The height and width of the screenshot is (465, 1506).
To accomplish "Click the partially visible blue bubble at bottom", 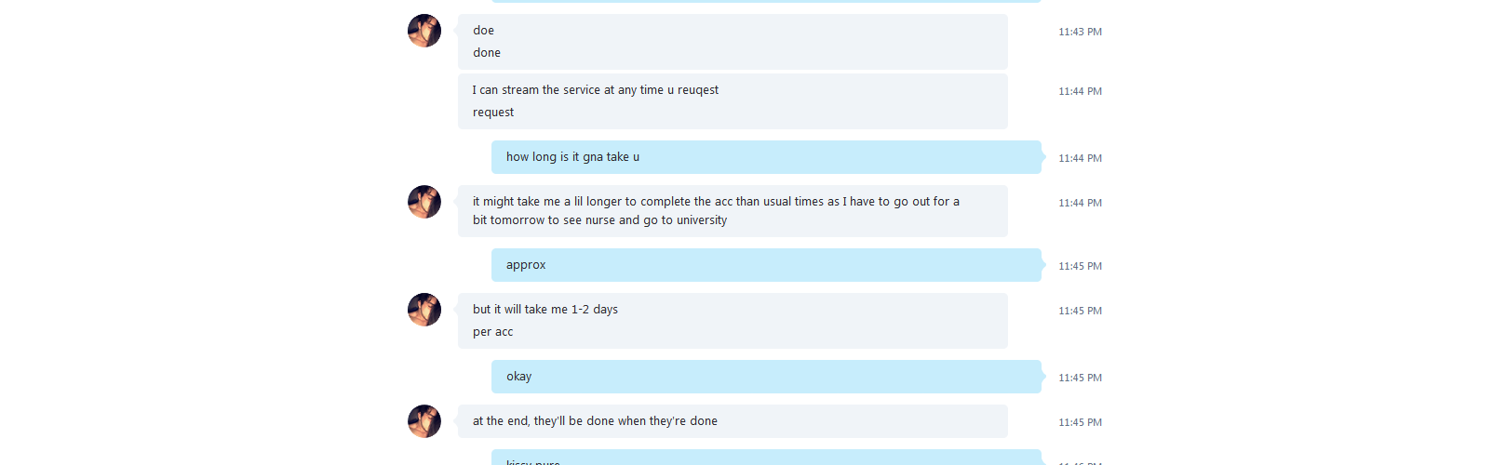I will tap(766, 458).
